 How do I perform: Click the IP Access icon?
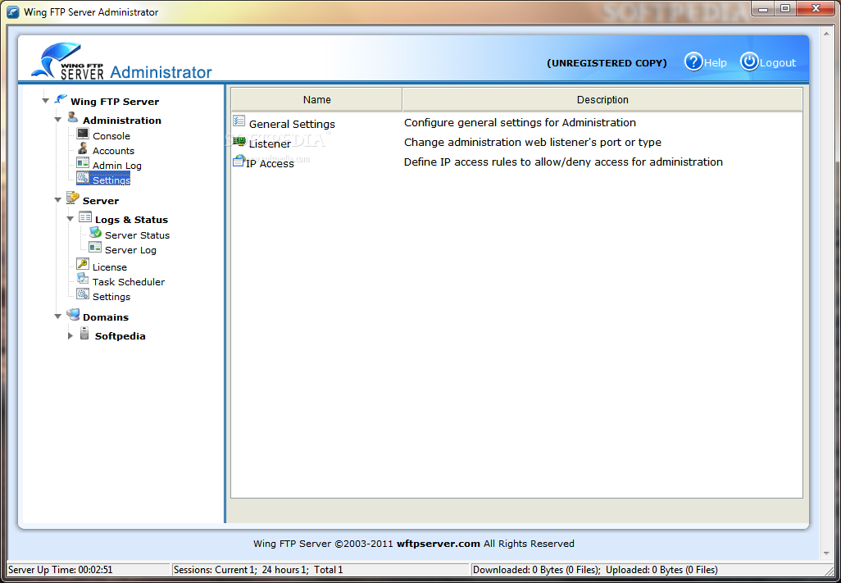[x=239, y=161]
